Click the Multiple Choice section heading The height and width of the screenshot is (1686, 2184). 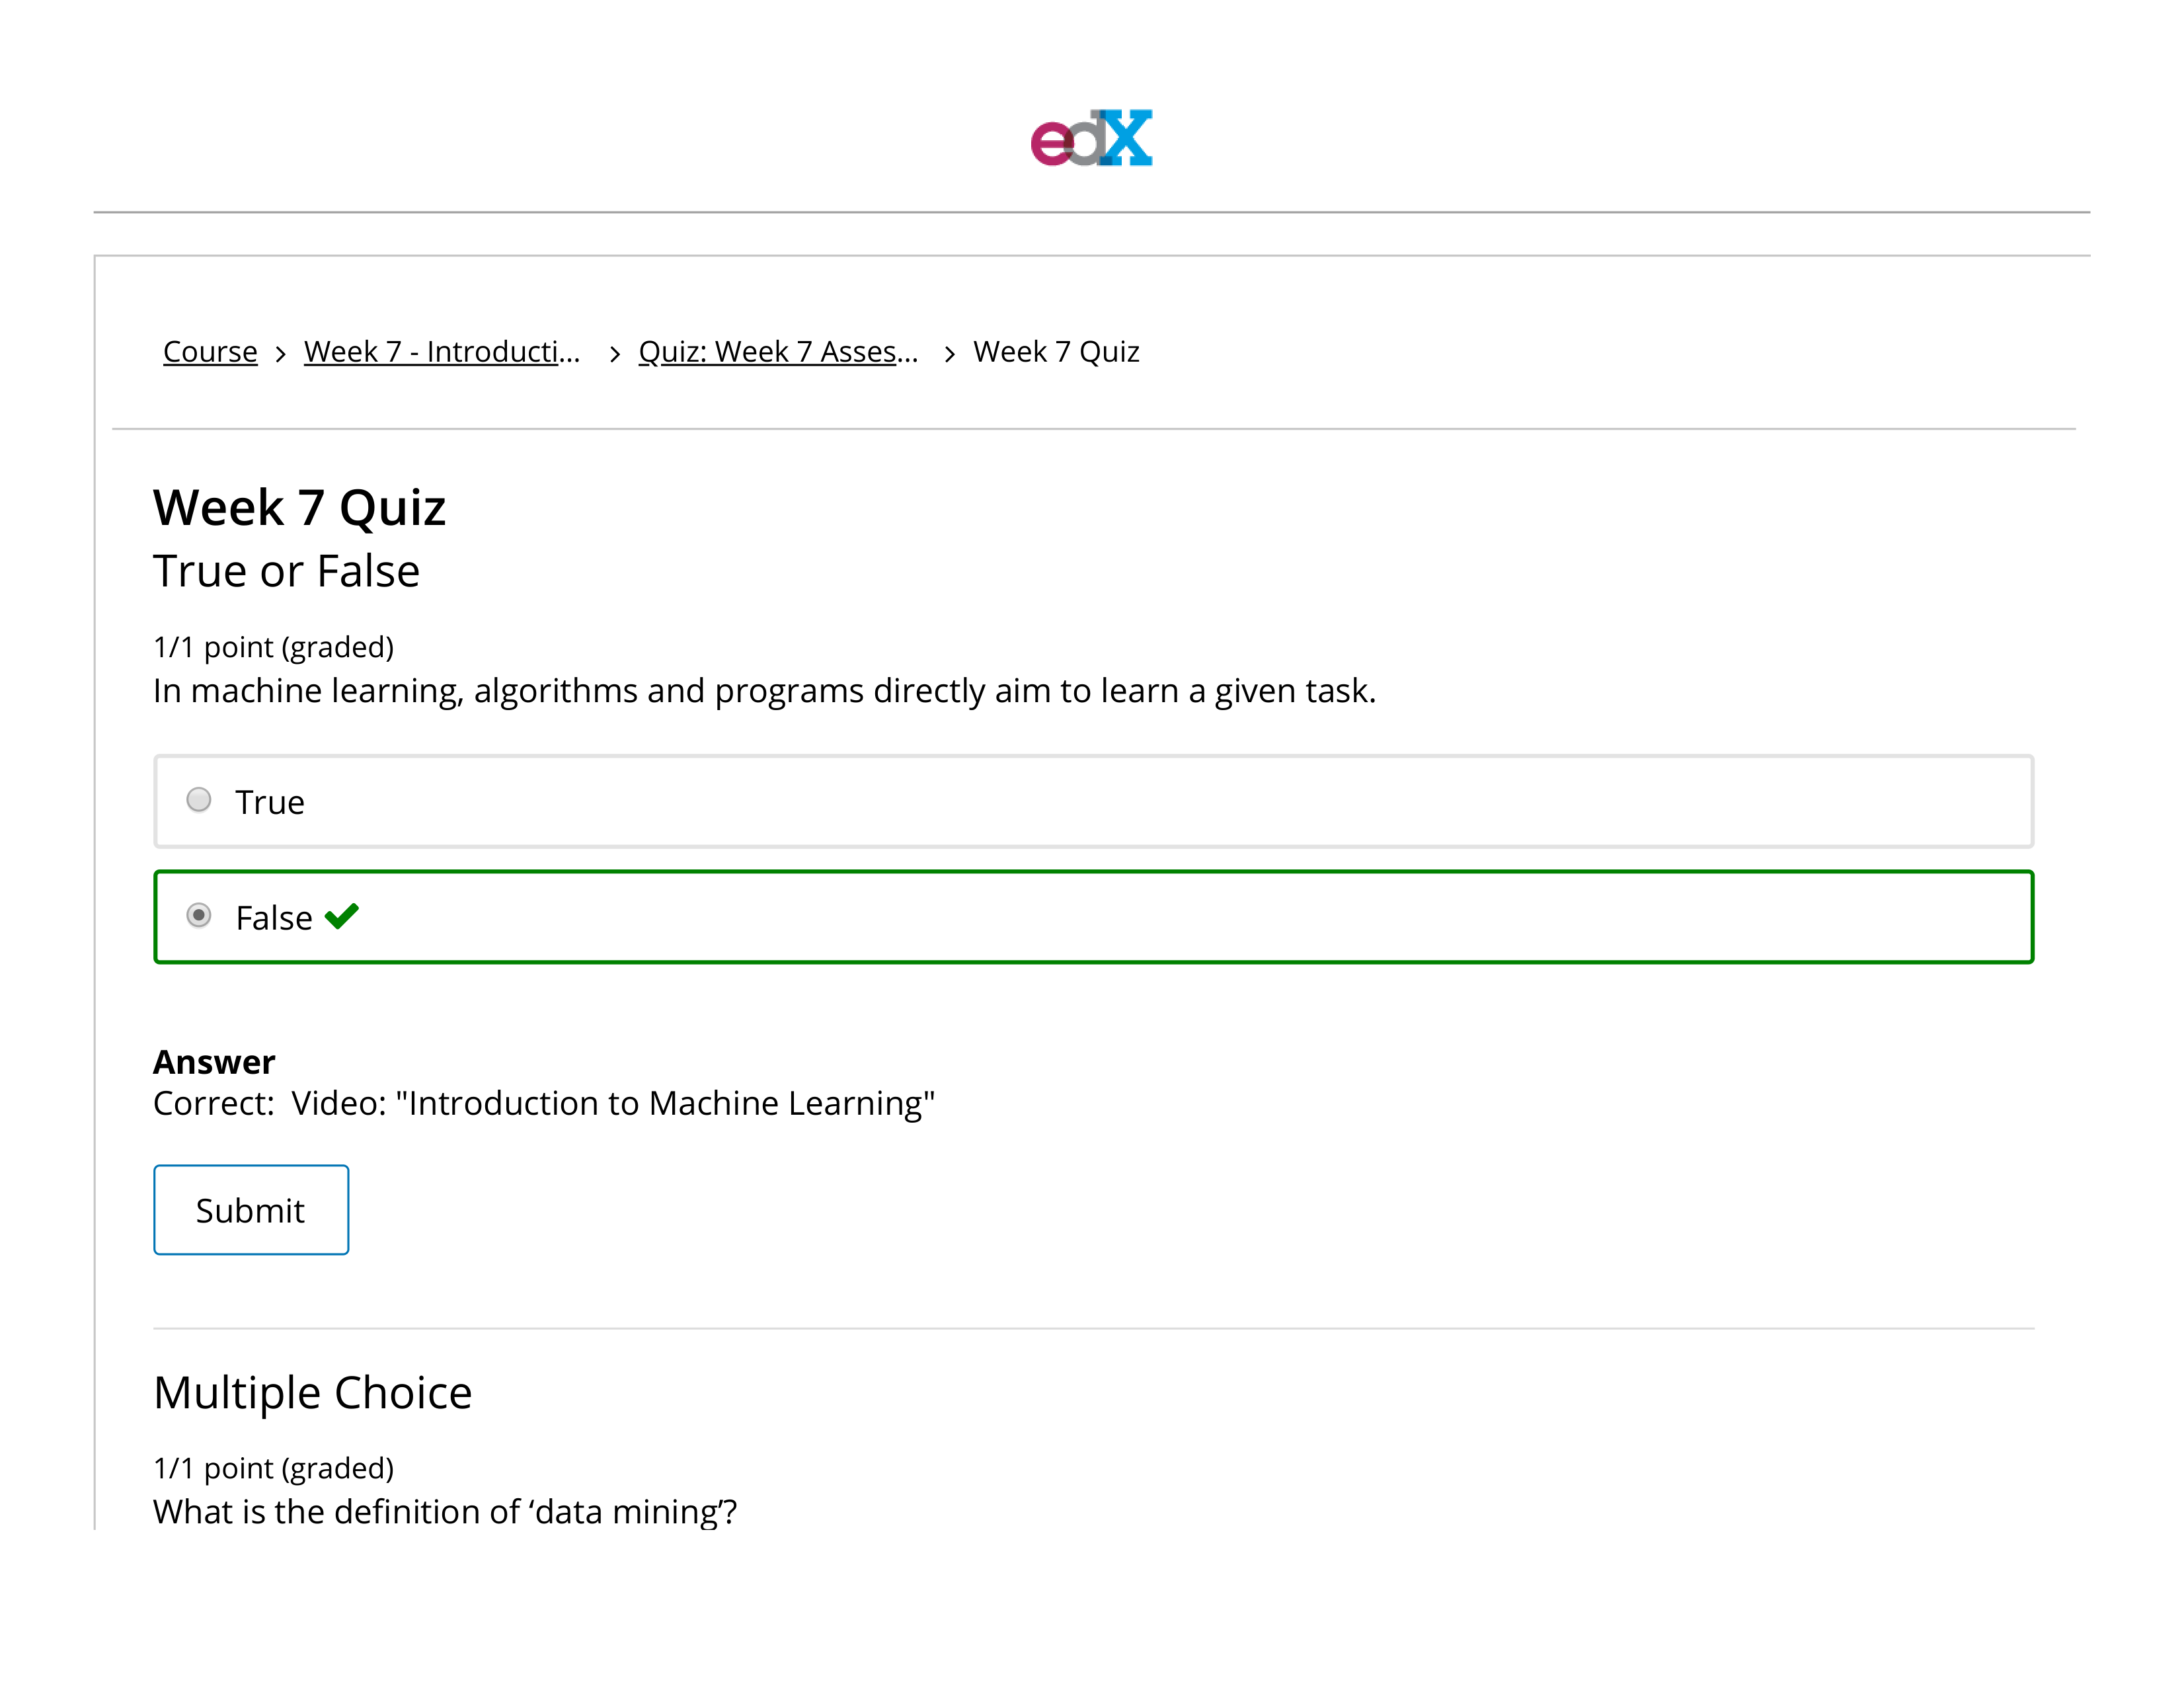(x=312, y=1392)
